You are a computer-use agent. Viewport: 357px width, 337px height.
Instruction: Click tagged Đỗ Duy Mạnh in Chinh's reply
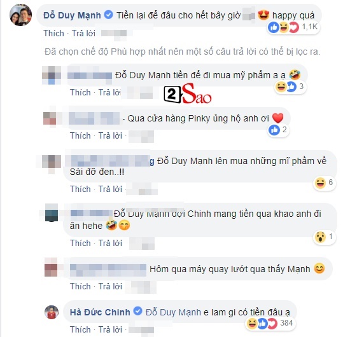point(173,312)
